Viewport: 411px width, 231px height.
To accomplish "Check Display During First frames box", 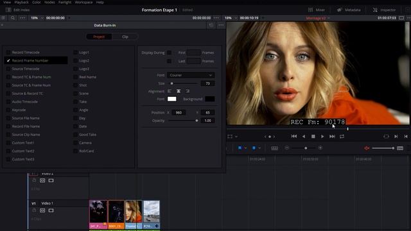I will 169,53.
